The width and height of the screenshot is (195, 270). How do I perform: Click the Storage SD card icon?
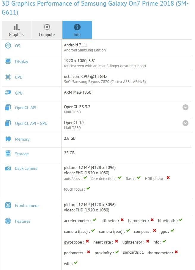coord(8,153)
